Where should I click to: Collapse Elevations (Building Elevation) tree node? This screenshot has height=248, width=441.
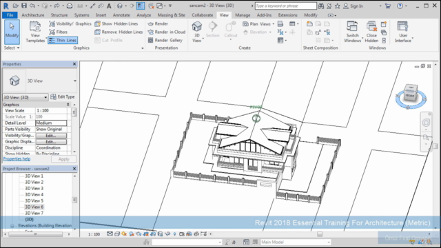click(12, 226)
